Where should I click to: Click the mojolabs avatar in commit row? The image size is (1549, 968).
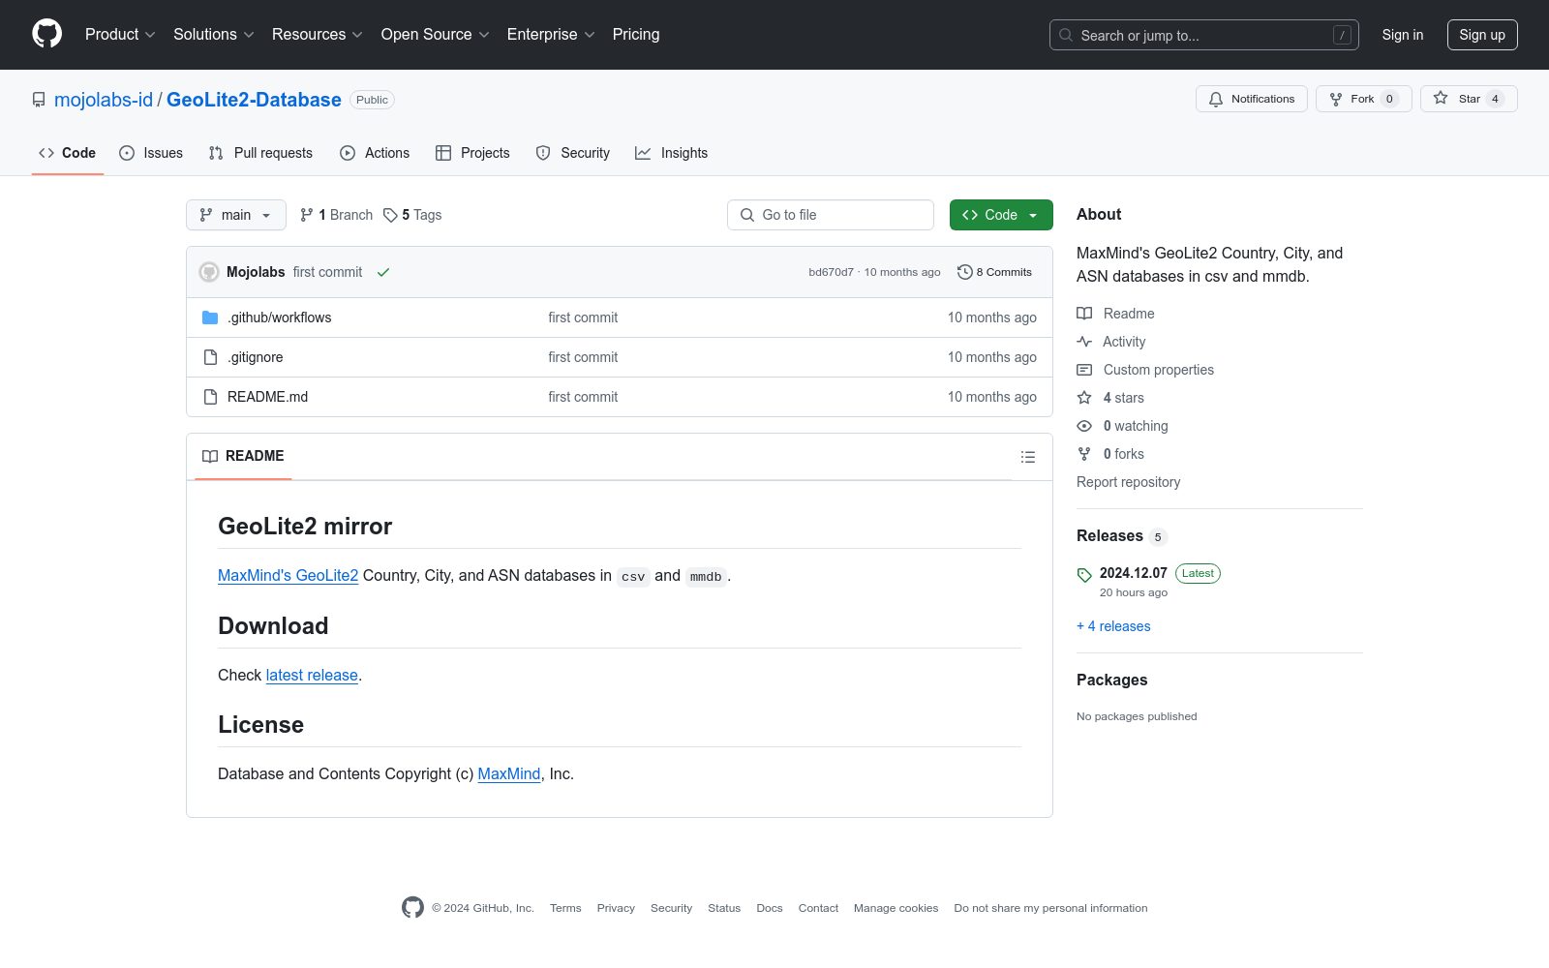(x=209, y=272)
